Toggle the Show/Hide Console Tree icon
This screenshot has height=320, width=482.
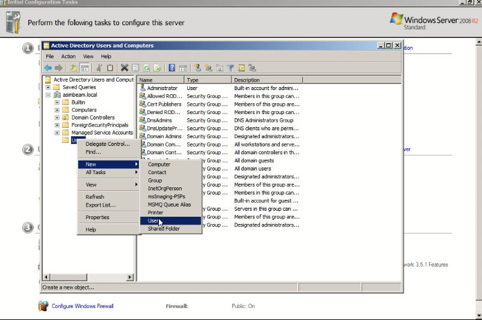(84, 68)
